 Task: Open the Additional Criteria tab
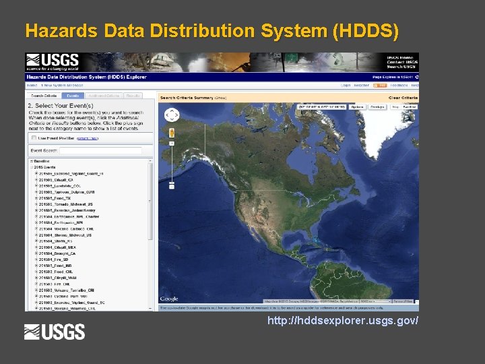tap(104, 96)
